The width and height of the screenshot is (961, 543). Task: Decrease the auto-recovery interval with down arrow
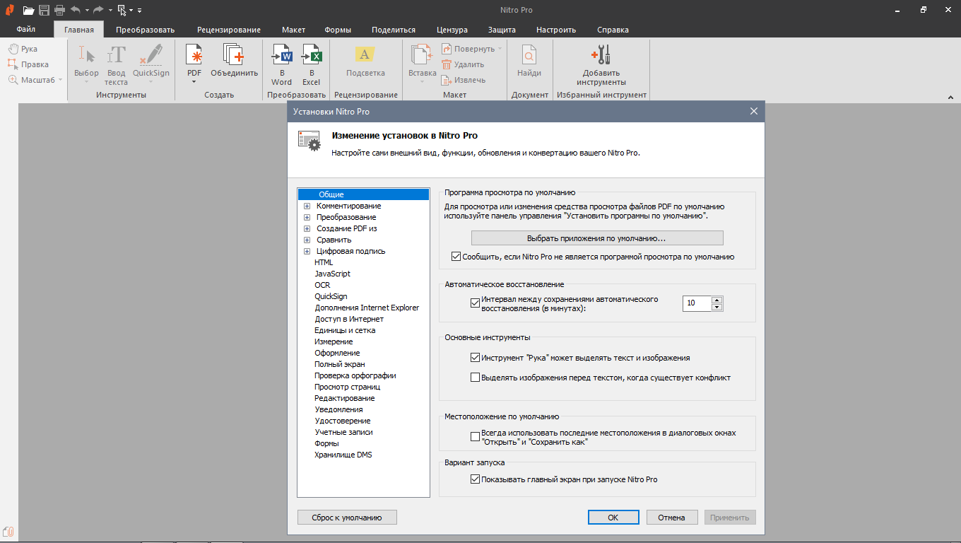717,307
